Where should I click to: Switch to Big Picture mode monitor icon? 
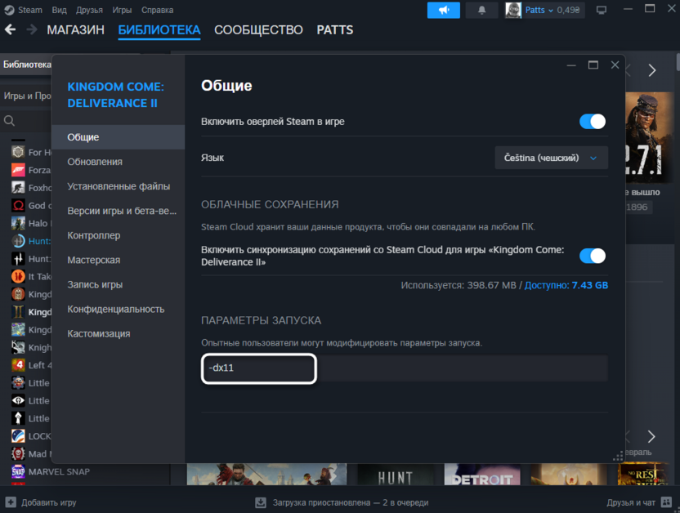(601, 10)
